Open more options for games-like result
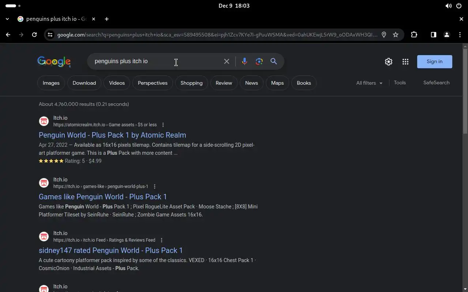Screen dimensions: 468x292 (155, 187)
